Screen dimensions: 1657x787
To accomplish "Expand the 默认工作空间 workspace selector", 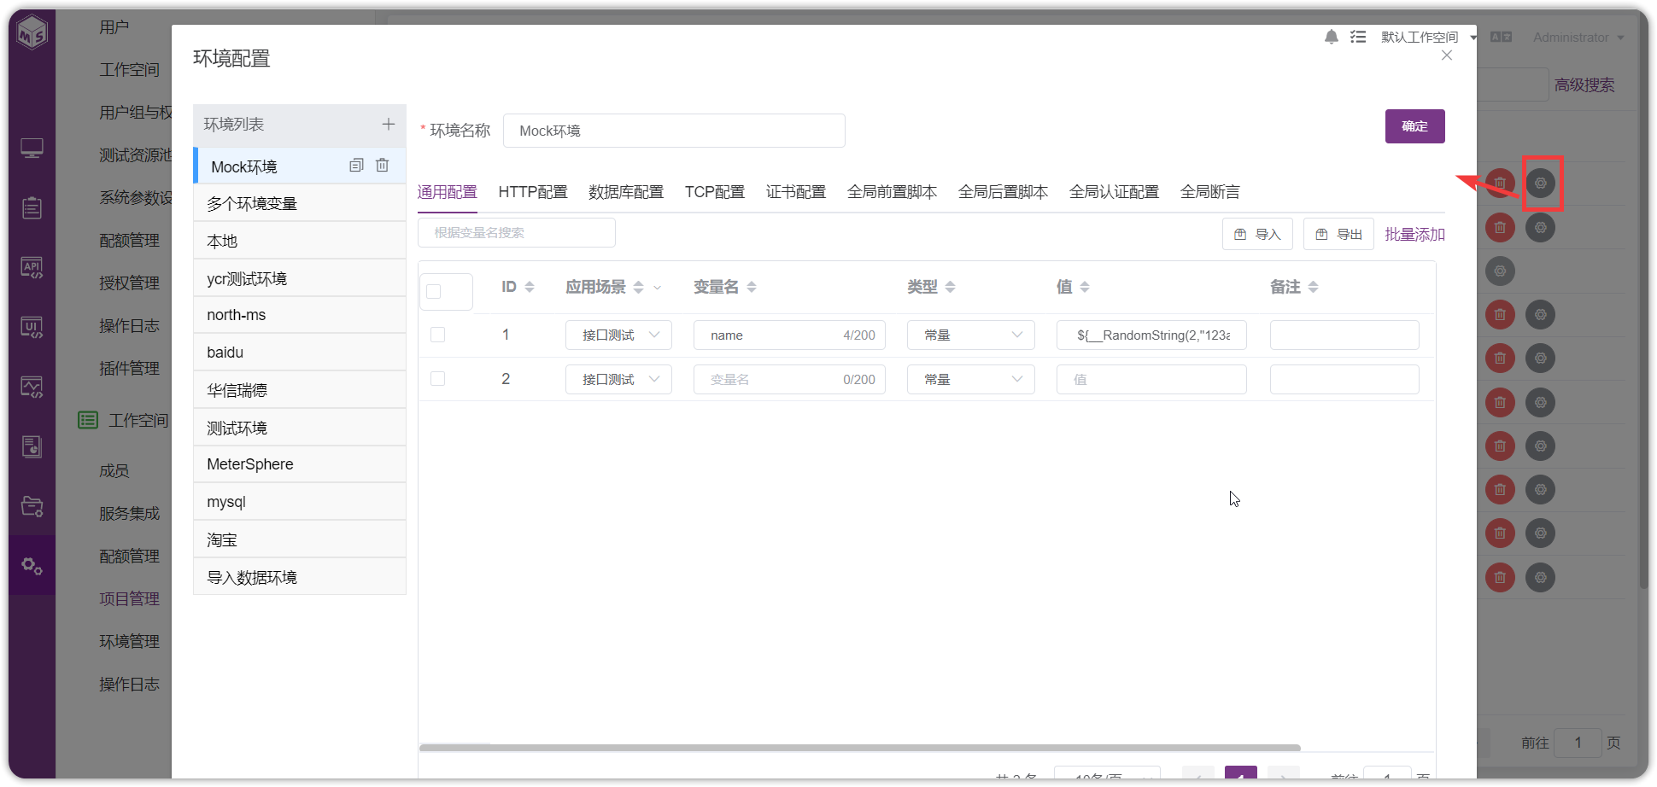I will click(1428, 37).
